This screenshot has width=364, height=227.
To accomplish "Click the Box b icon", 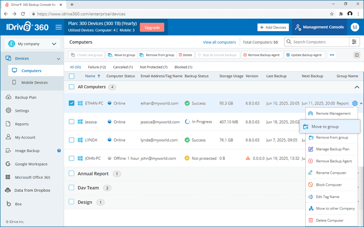I will [9, 203].
